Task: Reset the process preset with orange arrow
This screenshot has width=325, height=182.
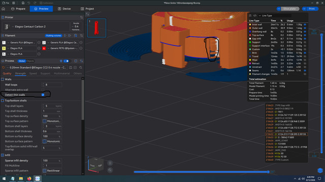Action: pyautogui.click(x=4, y=67)
